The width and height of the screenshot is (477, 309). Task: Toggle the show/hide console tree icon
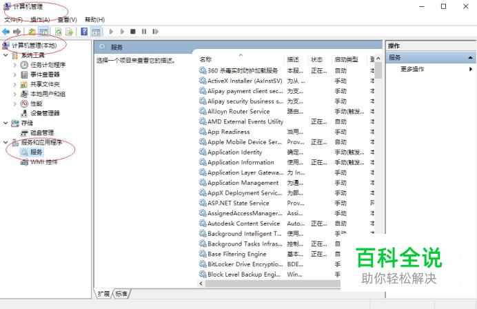[43, 31]
